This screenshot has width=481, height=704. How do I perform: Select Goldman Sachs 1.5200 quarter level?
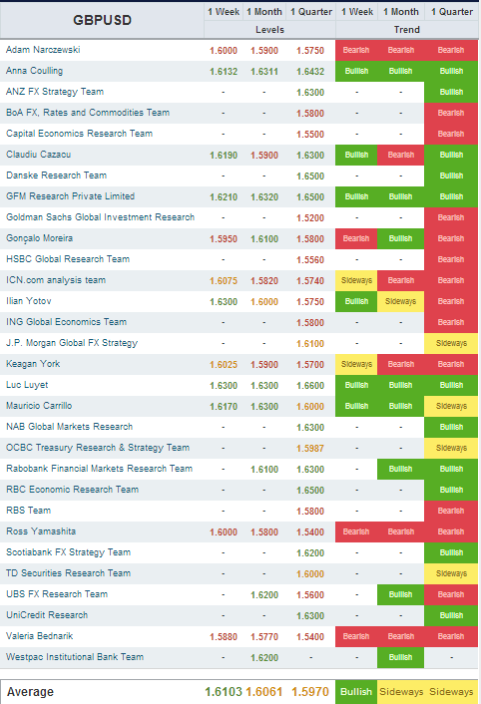click(310, 218)
